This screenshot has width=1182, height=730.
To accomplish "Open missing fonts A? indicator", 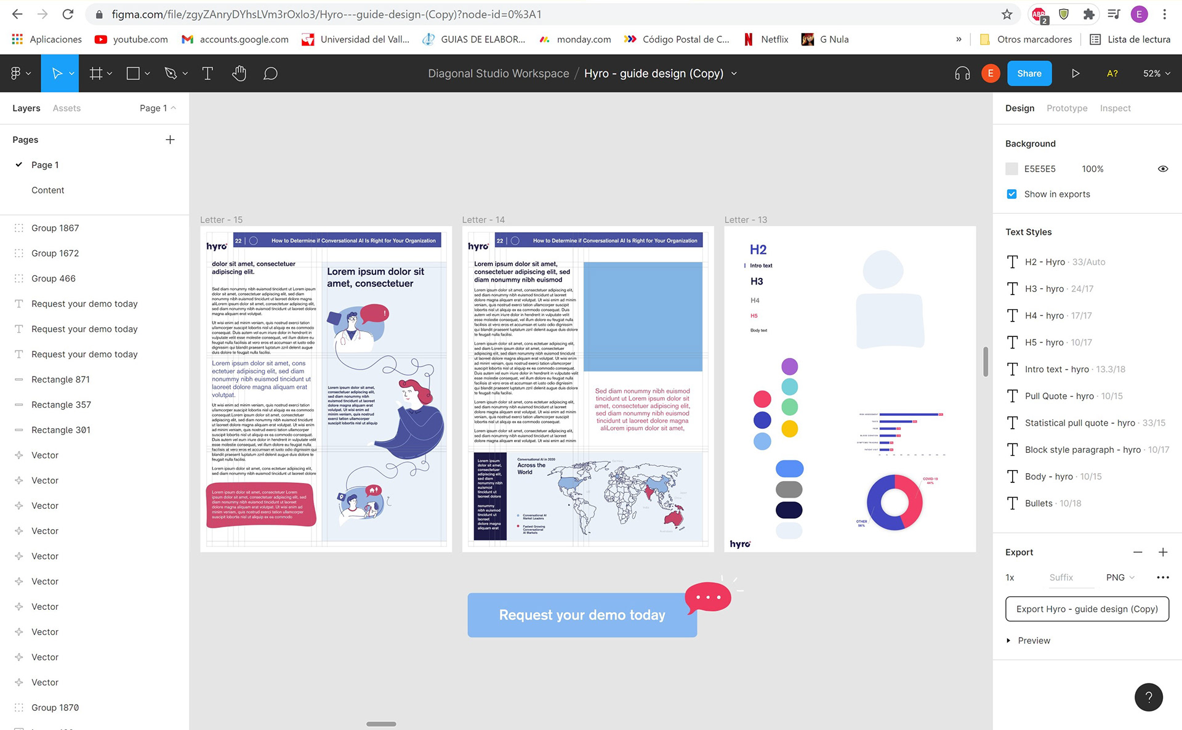I will [1112, 73].
